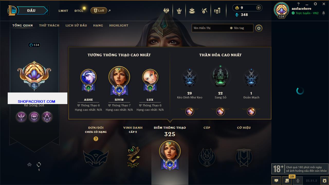Click the notification bell icon
329x185 pixels.
324,13
